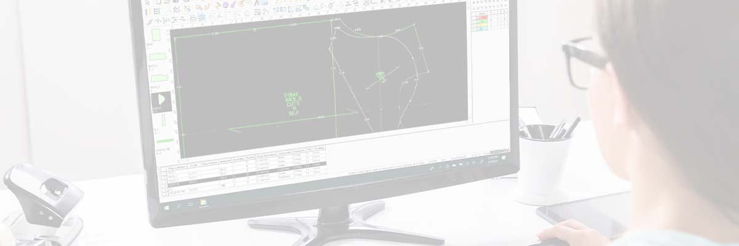The image size is (739, 246).
Task: Select the narrow vertical strip piece thumbnail
Action: point(164,121)
